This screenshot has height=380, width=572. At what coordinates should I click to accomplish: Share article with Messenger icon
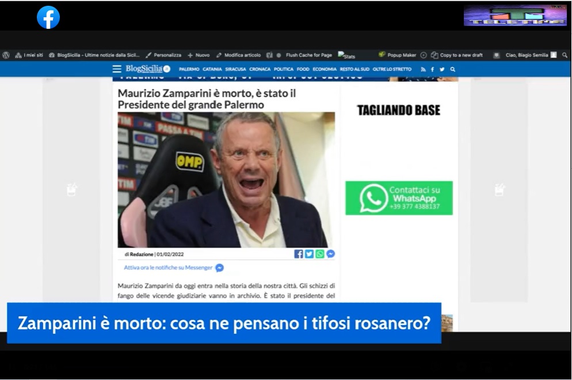(330, 254)
